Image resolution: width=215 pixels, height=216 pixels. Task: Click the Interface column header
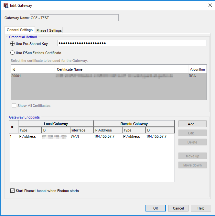[82, 130]
